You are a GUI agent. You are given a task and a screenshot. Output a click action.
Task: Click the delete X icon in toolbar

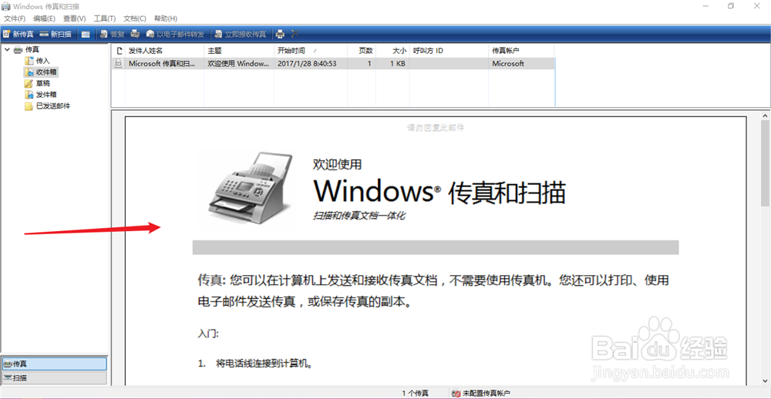pyautogui.click(x=295, y=34)
